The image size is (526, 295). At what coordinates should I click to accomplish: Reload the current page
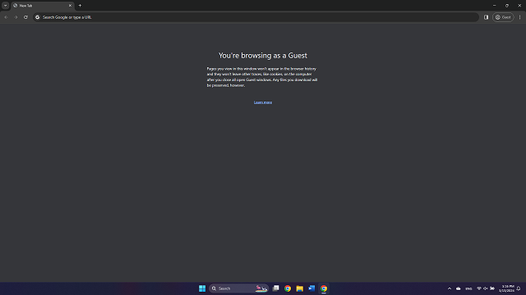pyautogui.click(x=25, y=17)
